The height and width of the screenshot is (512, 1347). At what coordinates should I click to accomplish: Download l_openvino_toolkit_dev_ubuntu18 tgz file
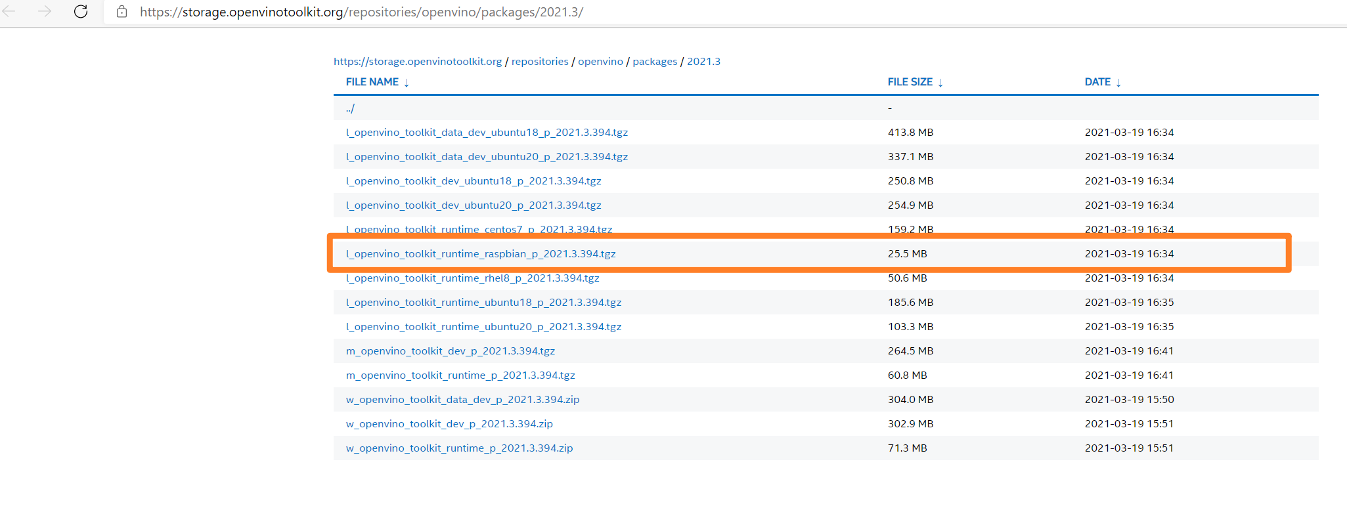[474, 181]
